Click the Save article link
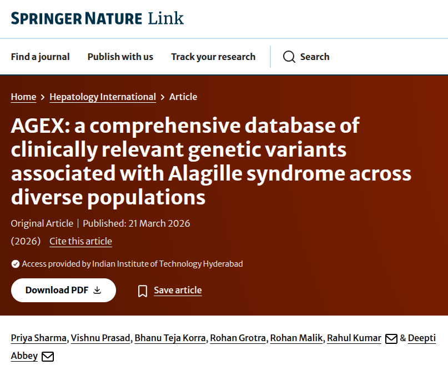Viewport: 448px width, 385px height. click(178, 290)
